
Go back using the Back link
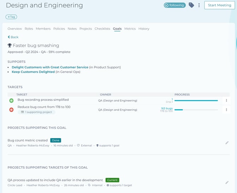pyautogui.click(x=13, y=37)
